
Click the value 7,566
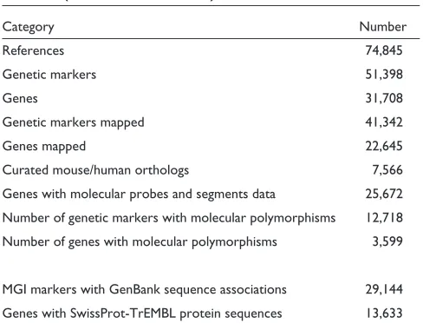pos(387,170)
